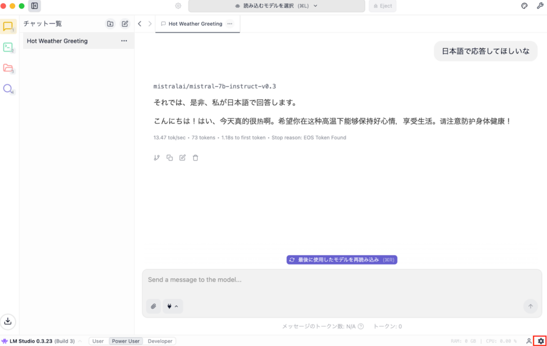Open the Downloads icon at bottom left
This screenshot has width=547, height=346.
click(x=9, y=321)
